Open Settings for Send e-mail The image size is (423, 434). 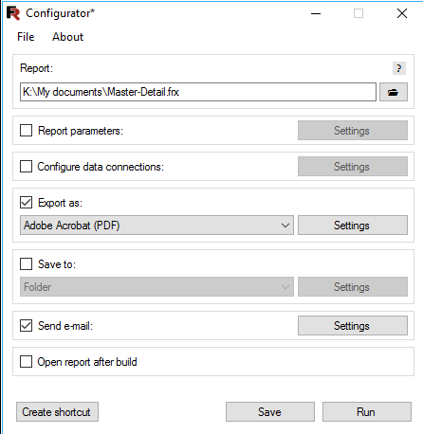[x=353, y=326]
